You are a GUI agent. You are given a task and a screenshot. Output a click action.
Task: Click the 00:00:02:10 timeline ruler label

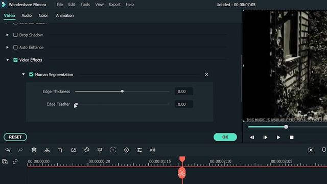220,162
